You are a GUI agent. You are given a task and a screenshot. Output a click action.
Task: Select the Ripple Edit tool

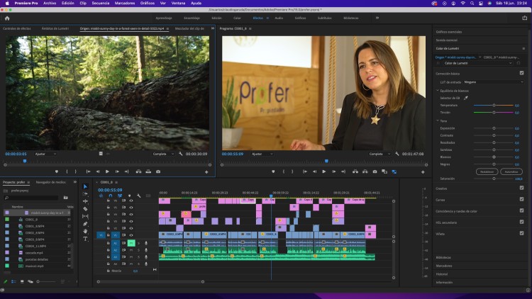click(x=85, y=201)
